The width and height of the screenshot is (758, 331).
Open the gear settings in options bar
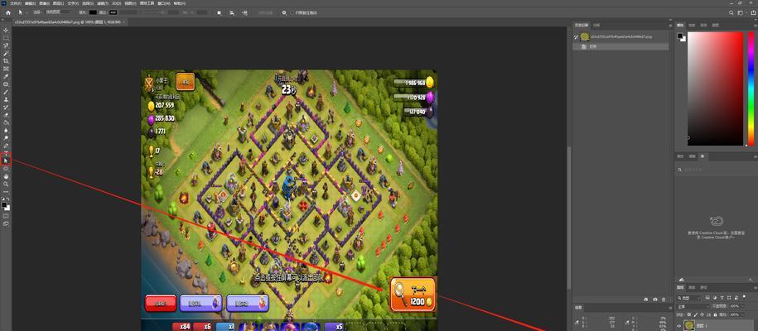click(284, 12)
